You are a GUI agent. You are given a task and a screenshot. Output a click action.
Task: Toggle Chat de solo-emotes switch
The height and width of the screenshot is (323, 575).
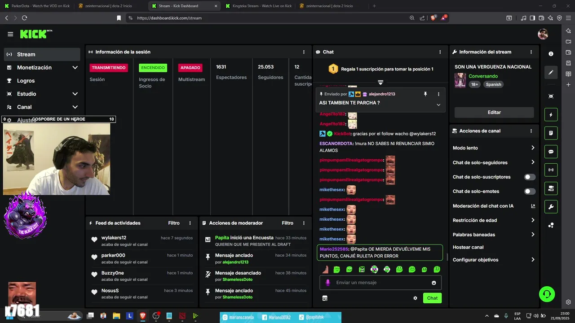point(530,192)
